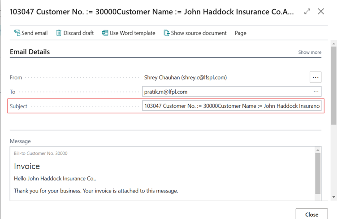337x219 pixels.
Task: Close the dialog with the X icon
Action: point(321,11)
